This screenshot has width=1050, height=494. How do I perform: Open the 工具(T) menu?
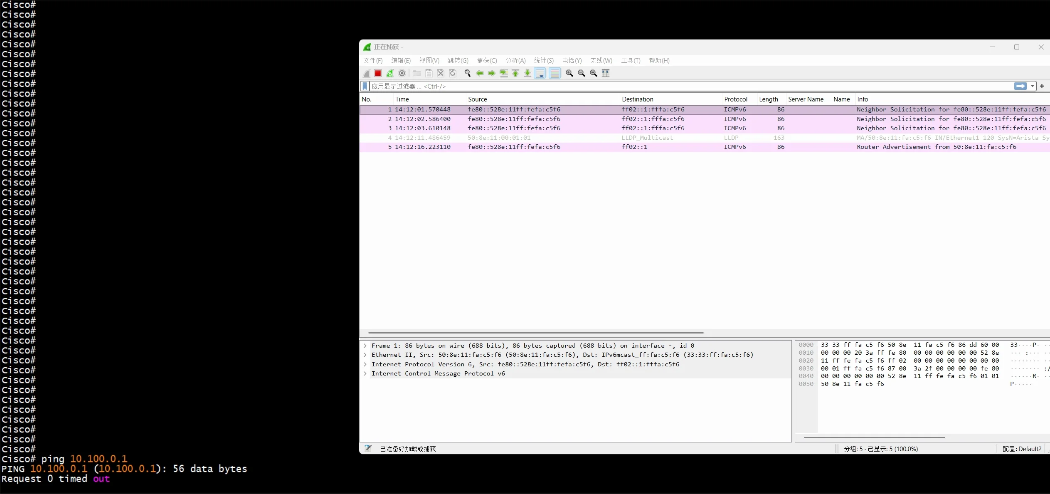click(631, 61)
